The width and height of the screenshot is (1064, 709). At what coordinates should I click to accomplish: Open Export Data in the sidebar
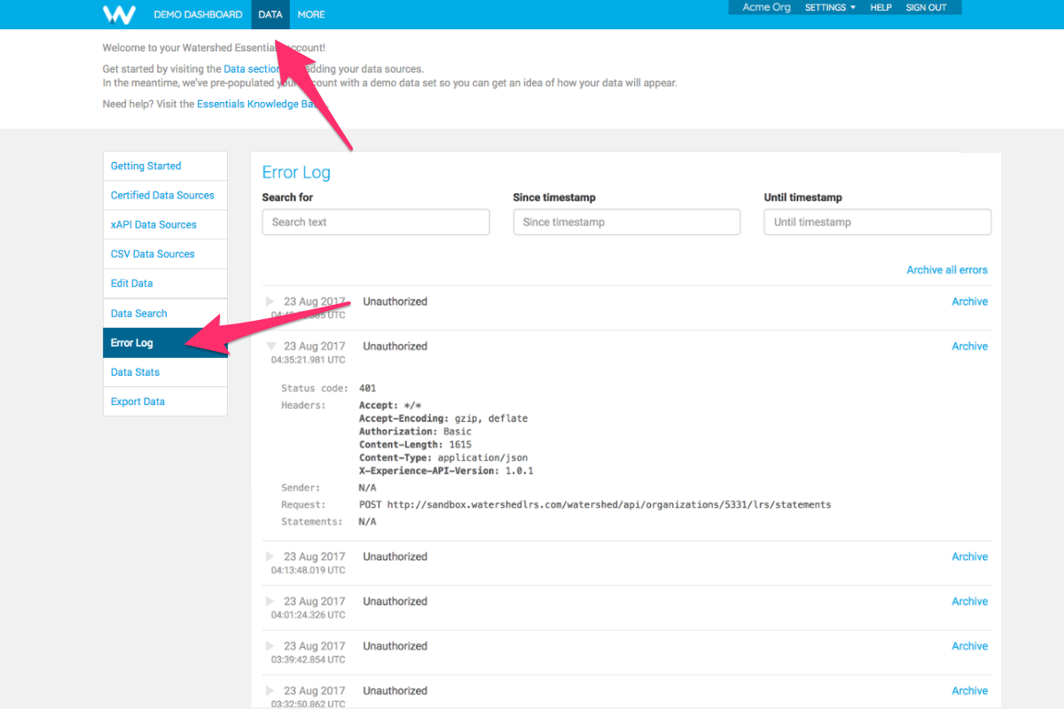[x=165, y=401]
